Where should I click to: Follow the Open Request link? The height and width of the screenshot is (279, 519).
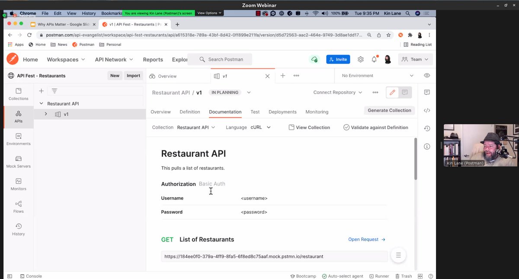click(x=363, y=239)
